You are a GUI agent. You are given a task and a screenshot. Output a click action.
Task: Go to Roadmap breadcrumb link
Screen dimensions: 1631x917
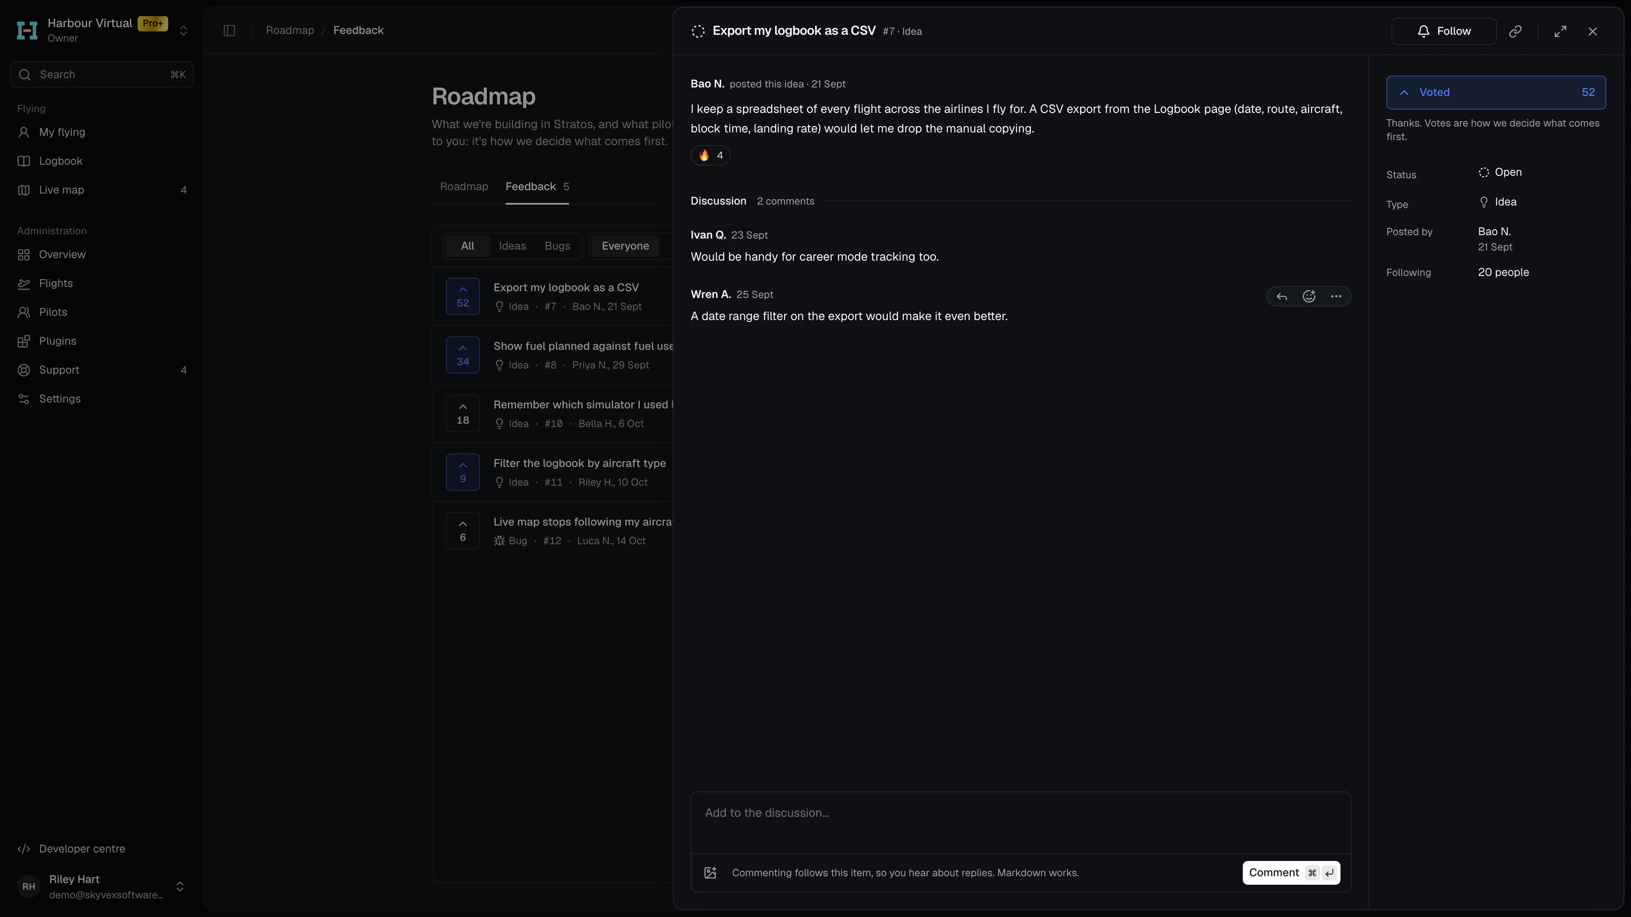pyautogui.click(x=290, y=31)
